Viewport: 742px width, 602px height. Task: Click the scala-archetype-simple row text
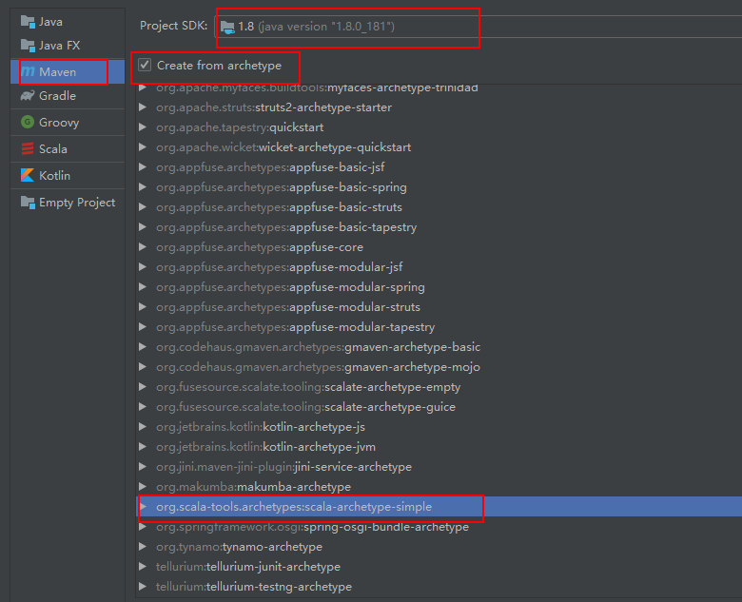click(294, 507)
